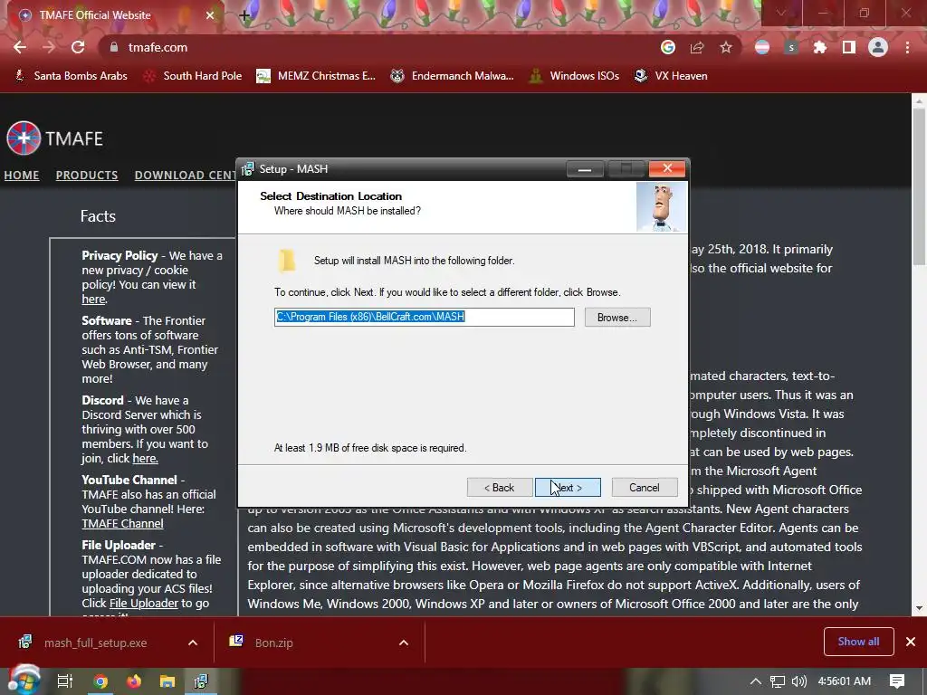The width and height of the screenshot is (927, 695).
Task: Open the South Hard Pole bookmark
Action: 193,76
